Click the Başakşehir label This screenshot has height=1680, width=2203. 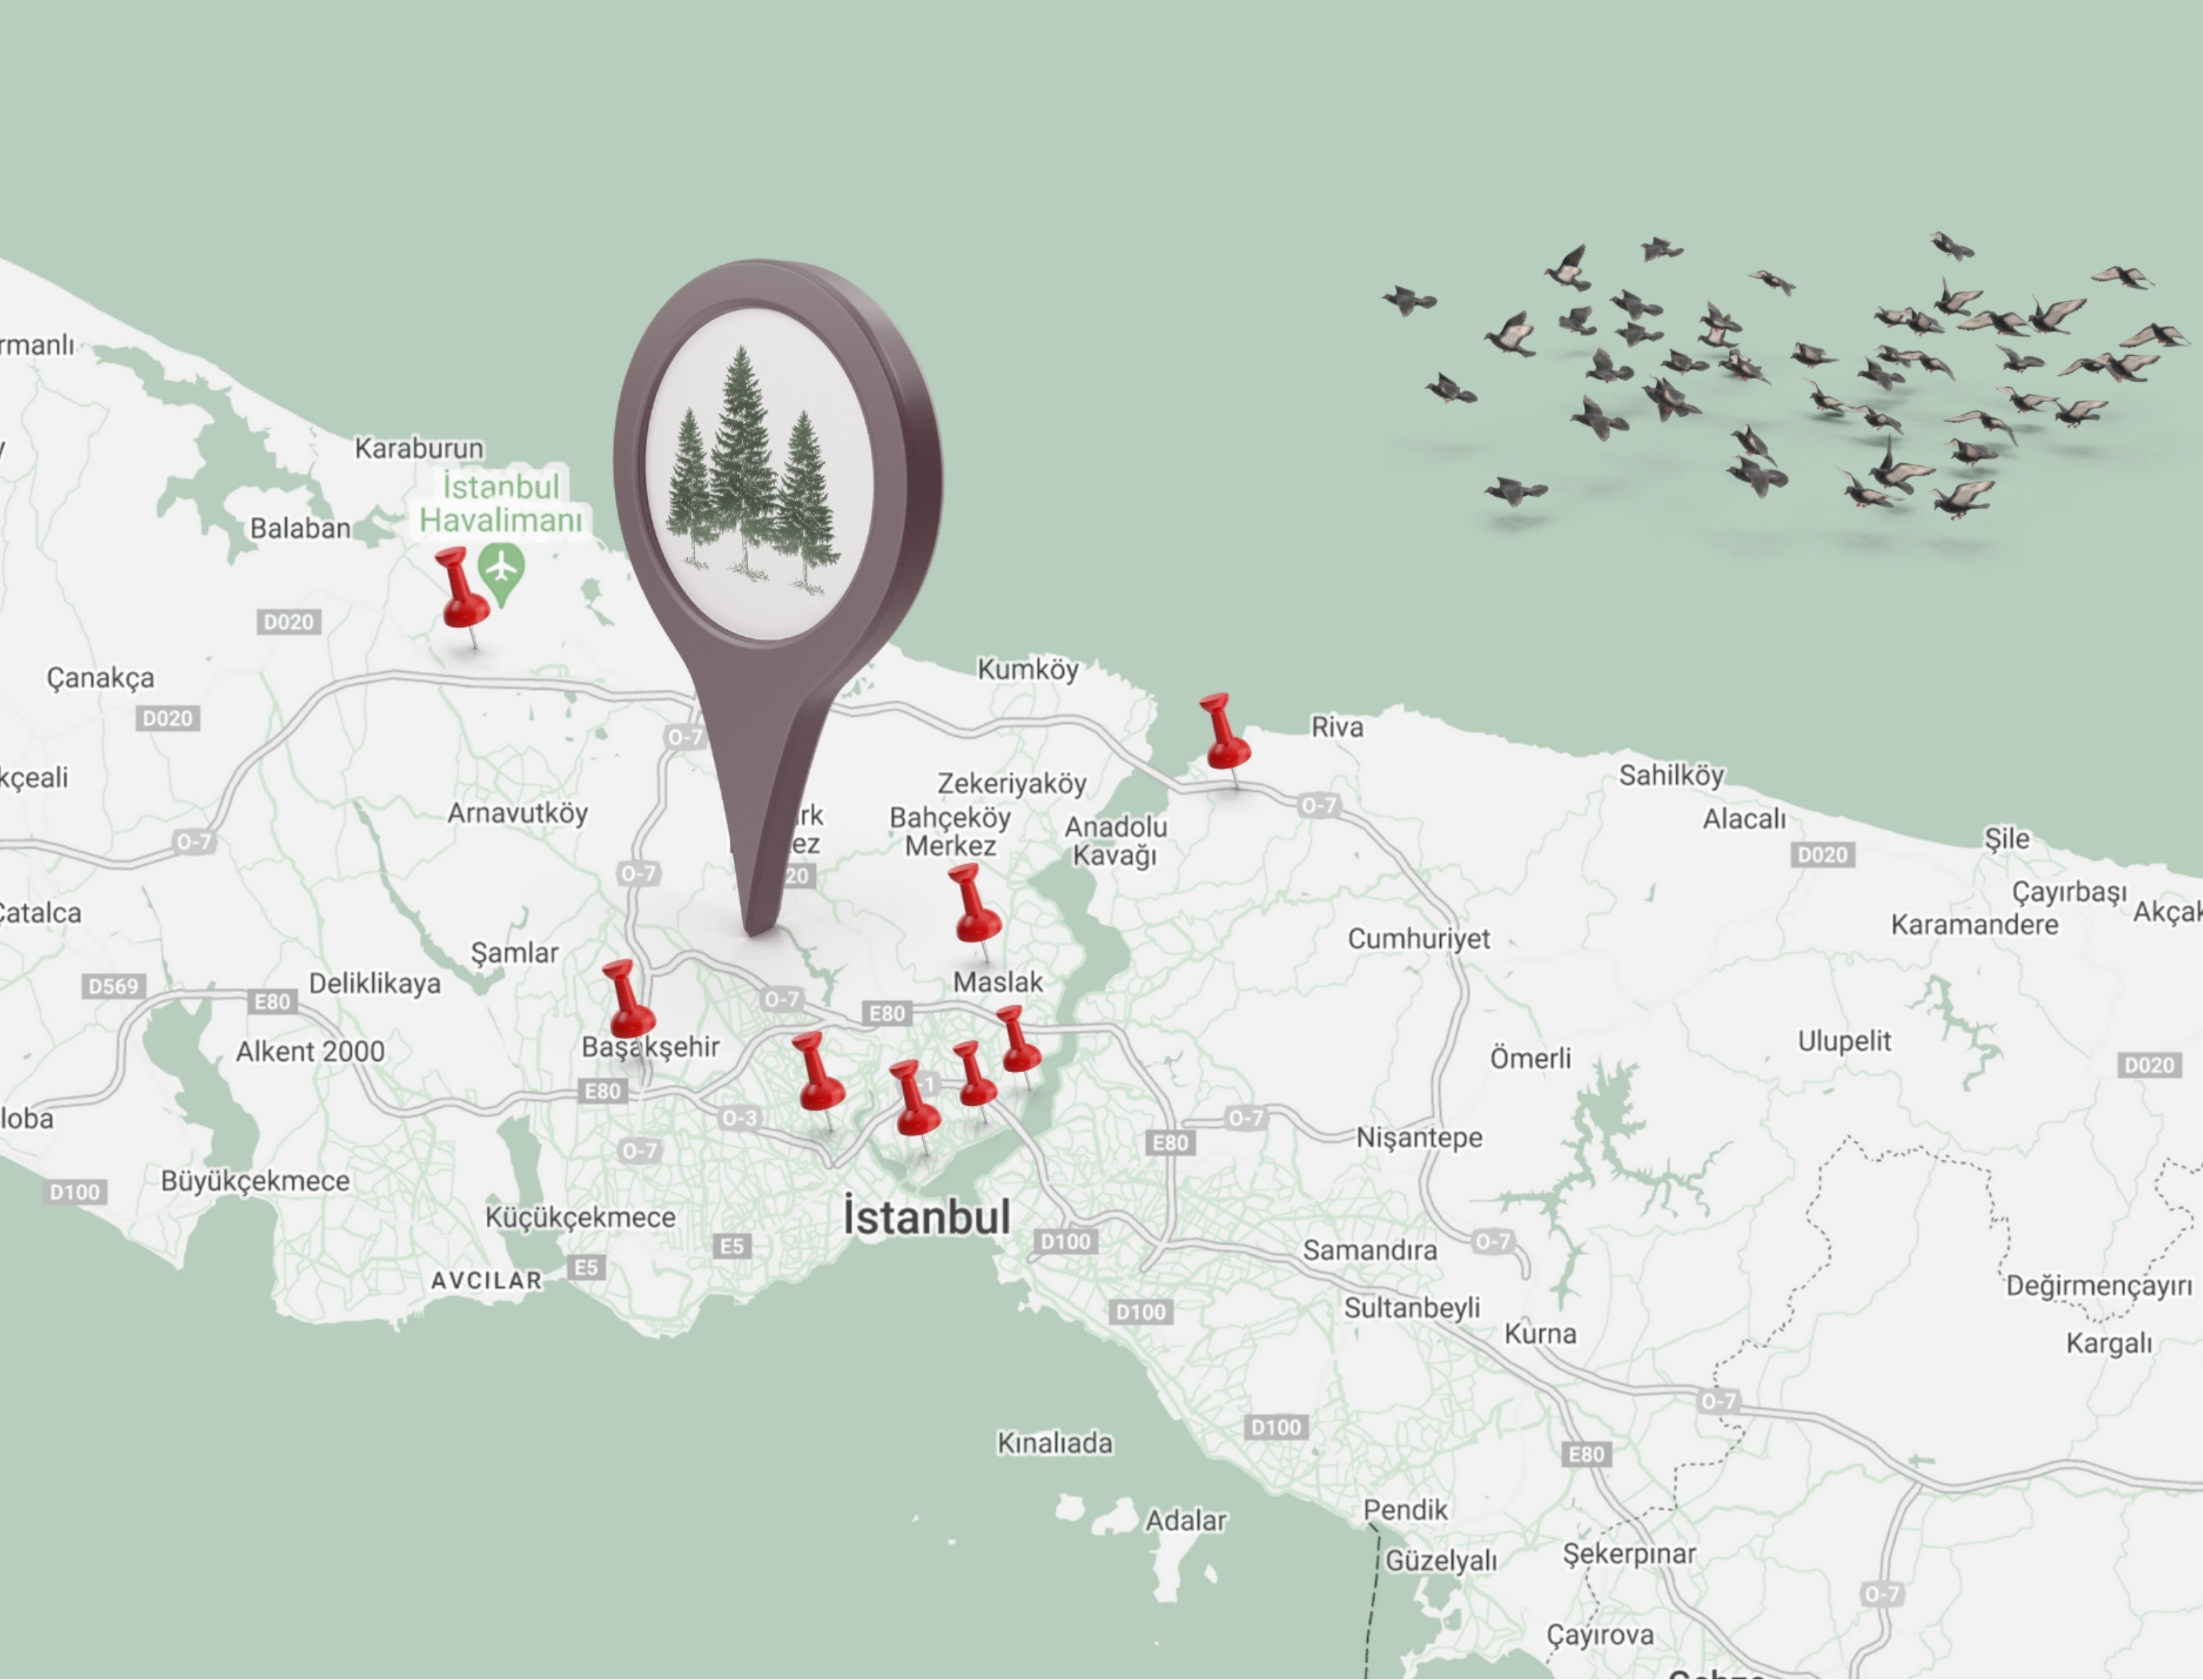pyautogui.click(x=650, y=1047)
